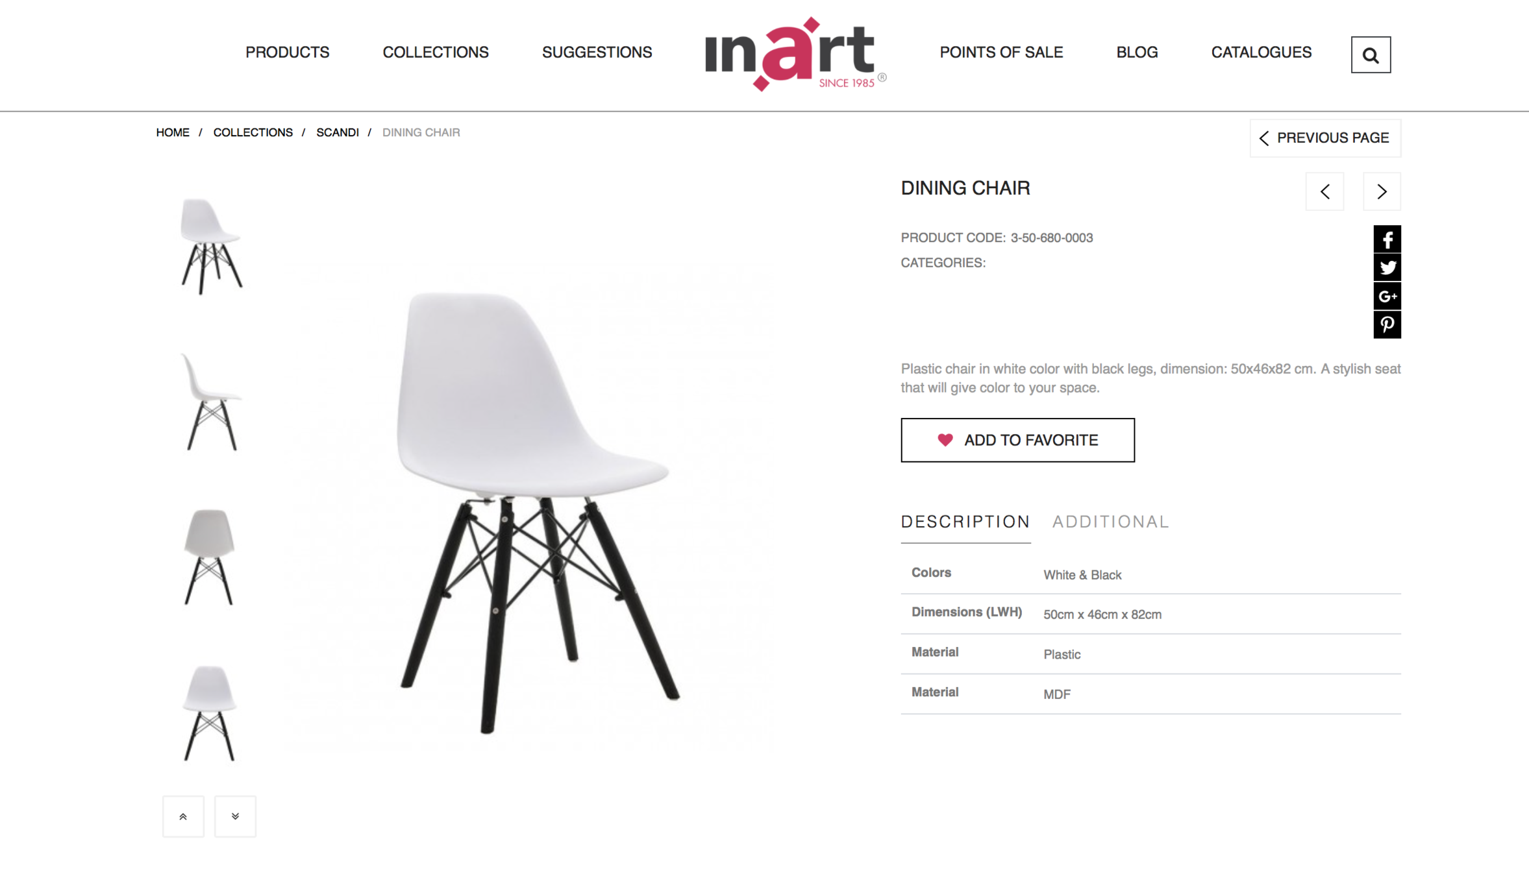Screen dimensions: 1529x876
Task: Switch to the Additional tab
Action: pos(1110,522)
